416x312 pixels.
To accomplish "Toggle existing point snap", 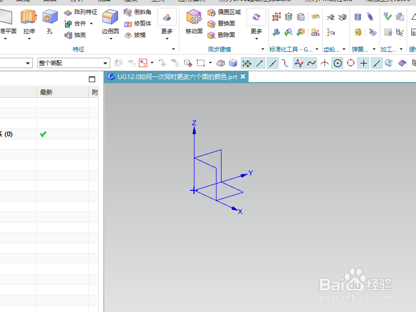I will click(363, 63).
